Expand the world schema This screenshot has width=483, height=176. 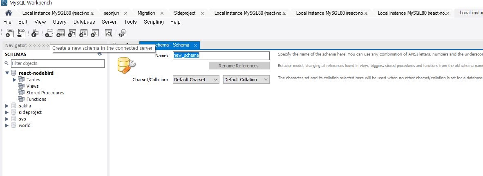point(7,125)
